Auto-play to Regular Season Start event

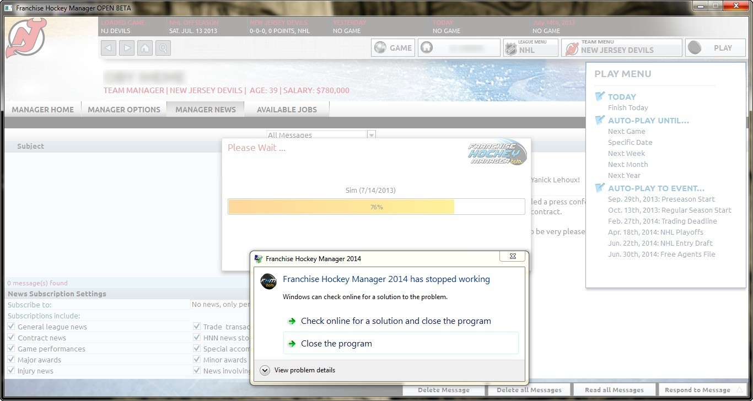670,210
